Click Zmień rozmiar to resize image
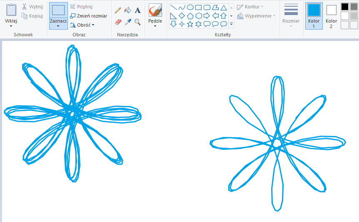This screenshot has width=359, height=222. pos(88,16)
